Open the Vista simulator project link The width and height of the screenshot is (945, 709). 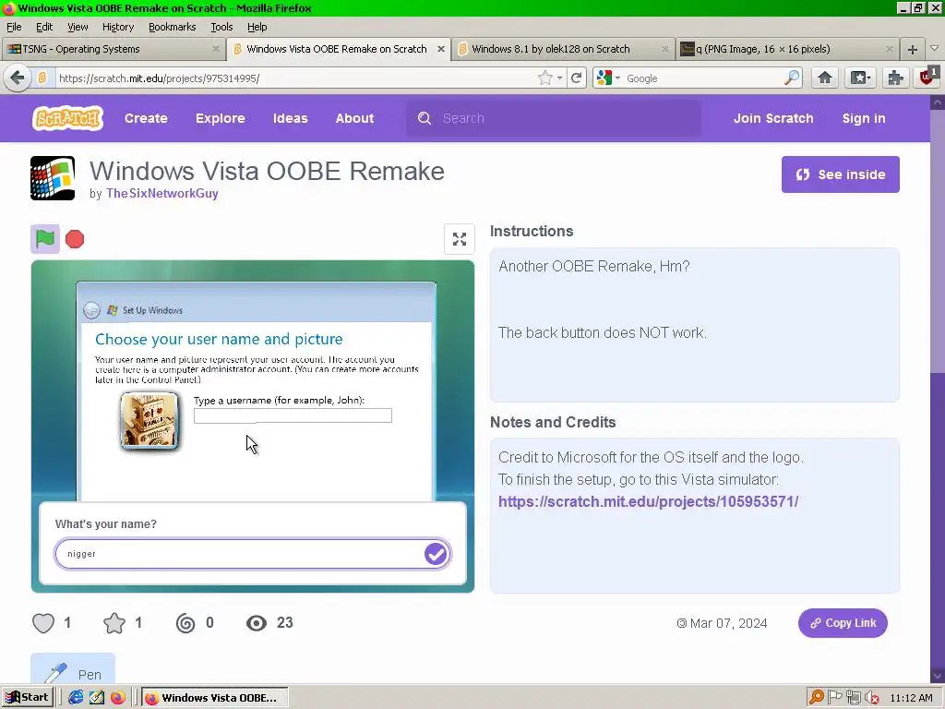pyautogui.click(x=649, y=501)
